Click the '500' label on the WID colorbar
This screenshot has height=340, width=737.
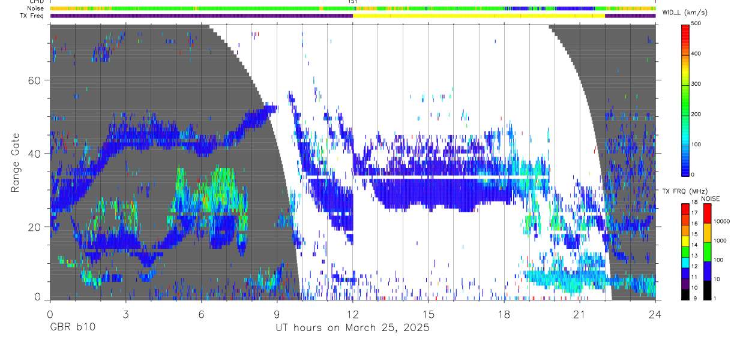point(697,23)
